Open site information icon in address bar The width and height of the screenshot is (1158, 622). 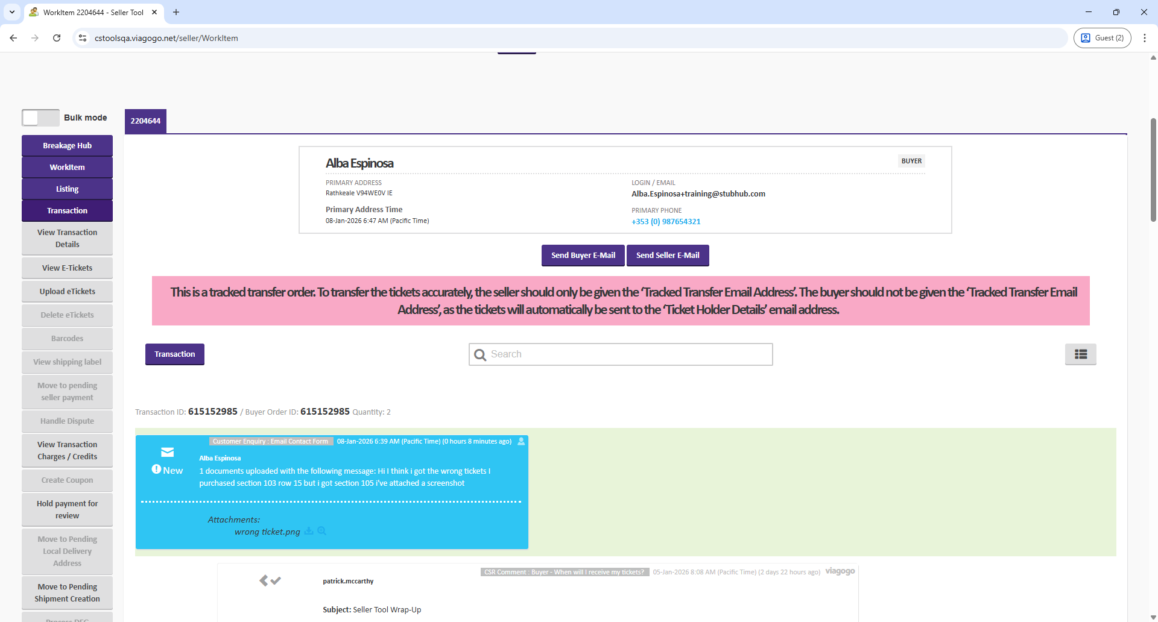point(83,38)
